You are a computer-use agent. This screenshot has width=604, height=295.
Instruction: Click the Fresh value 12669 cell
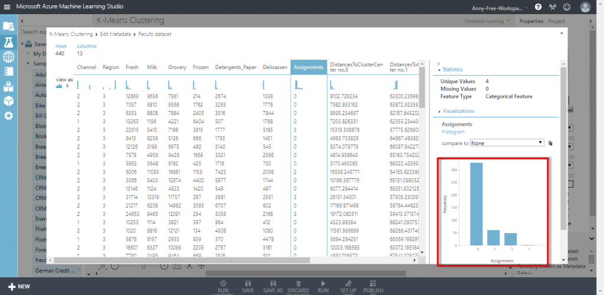132,96
